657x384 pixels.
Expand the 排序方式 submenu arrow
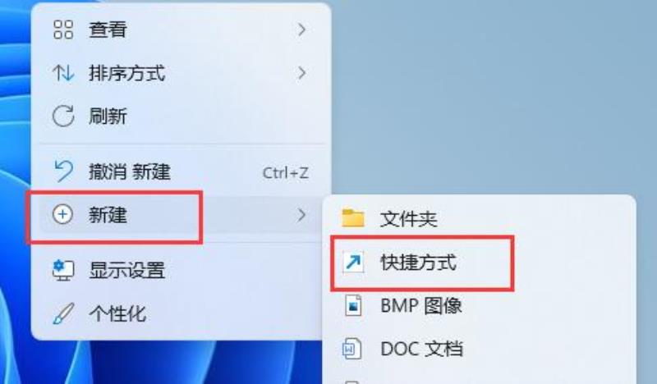pos(301,73)
